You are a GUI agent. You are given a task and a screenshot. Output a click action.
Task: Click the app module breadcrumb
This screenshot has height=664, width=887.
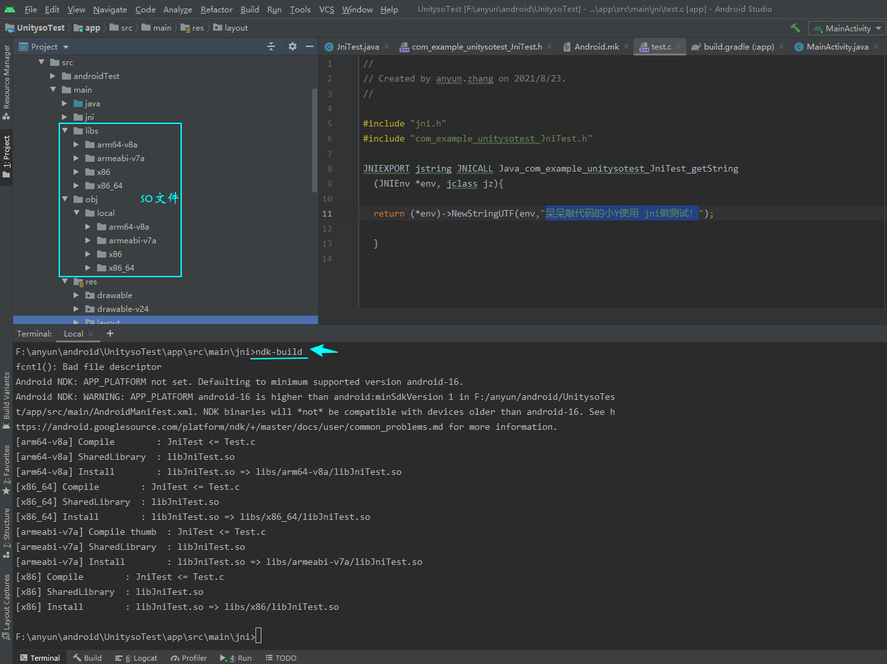[87, 28]
